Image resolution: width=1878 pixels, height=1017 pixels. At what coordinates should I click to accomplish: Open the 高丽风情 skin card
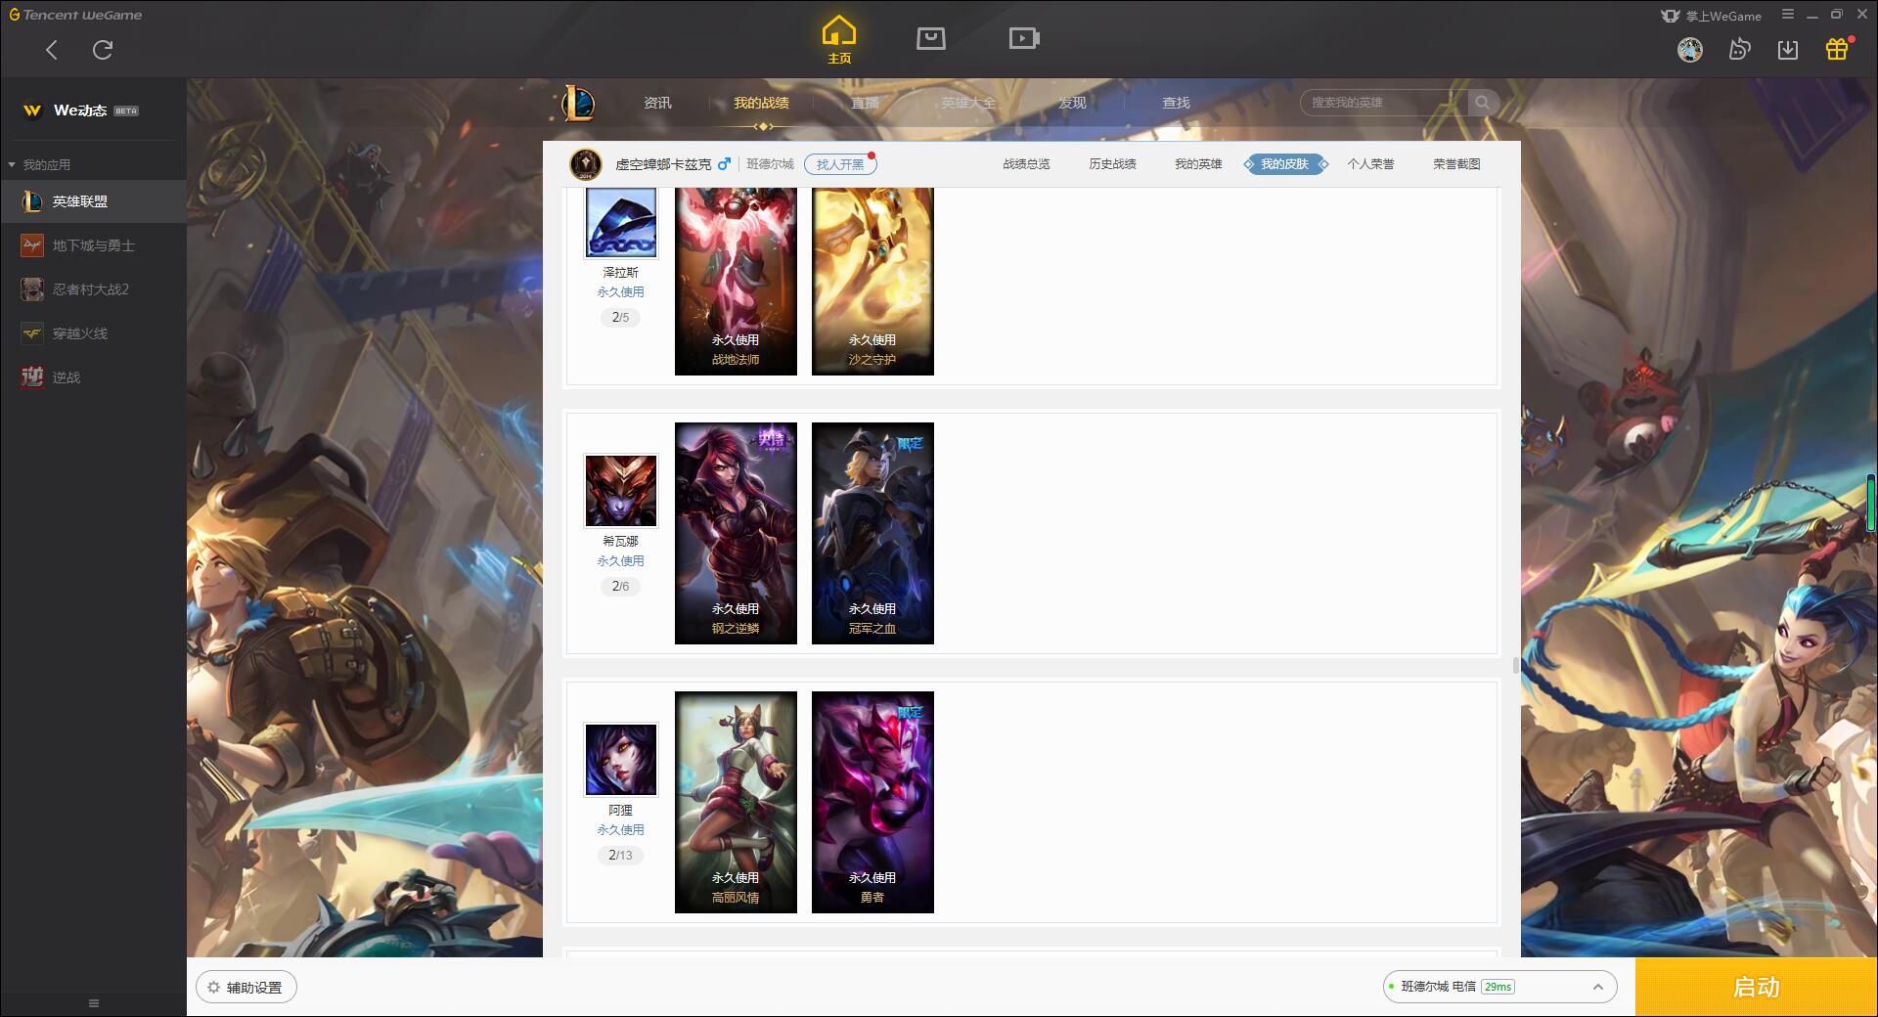[736, 802]
